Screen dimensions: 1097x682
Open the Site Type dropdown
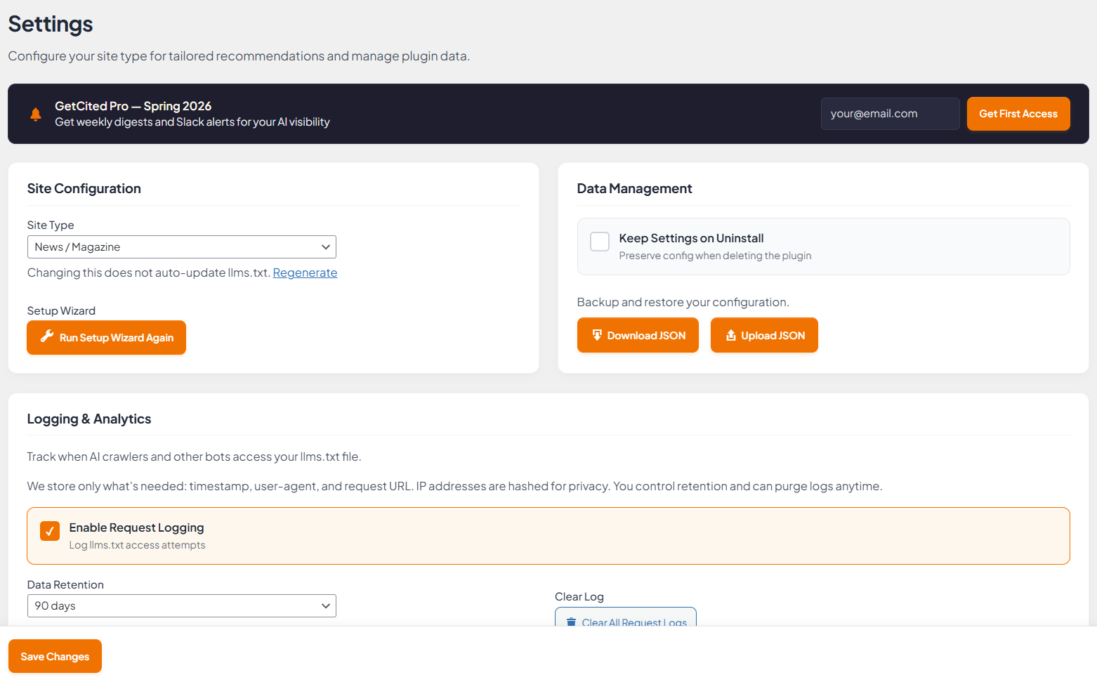(x=181, y=247)
